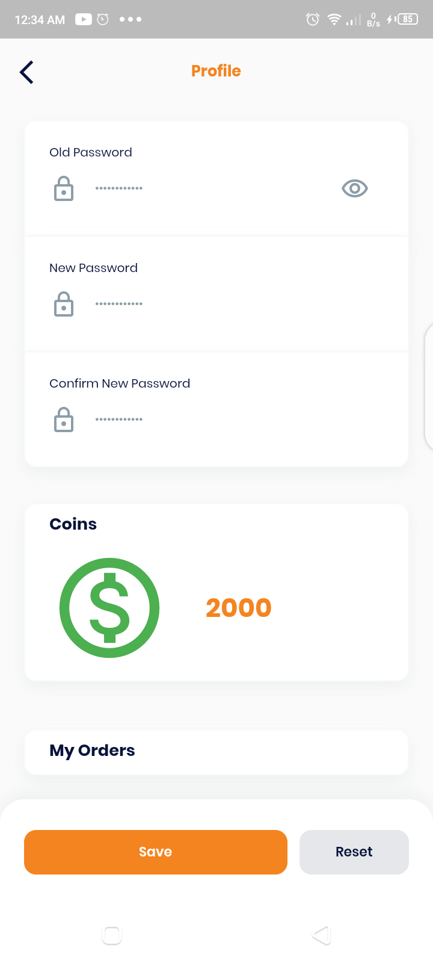
Task: Tap the New Password lock icon
Action: click(x=64, y=304)
